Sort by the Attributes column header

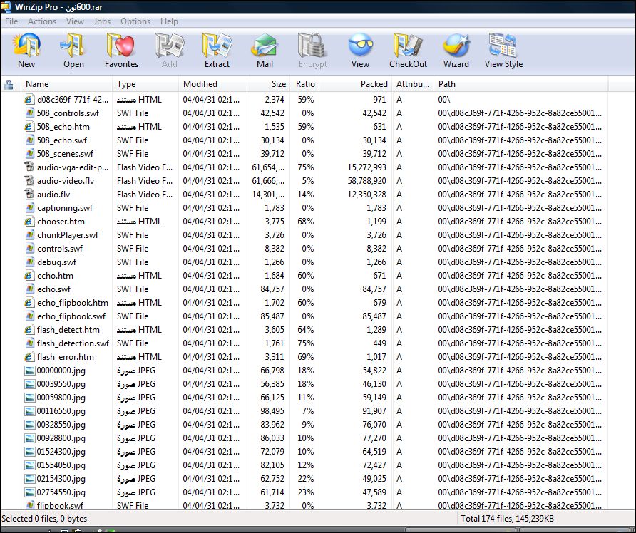(413, 84)
